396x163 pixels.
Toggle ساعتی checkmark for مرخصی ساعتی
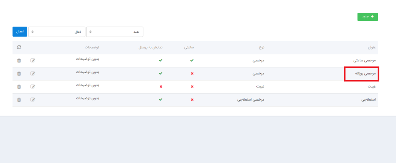pyautogui.click(x=192, y=60)
